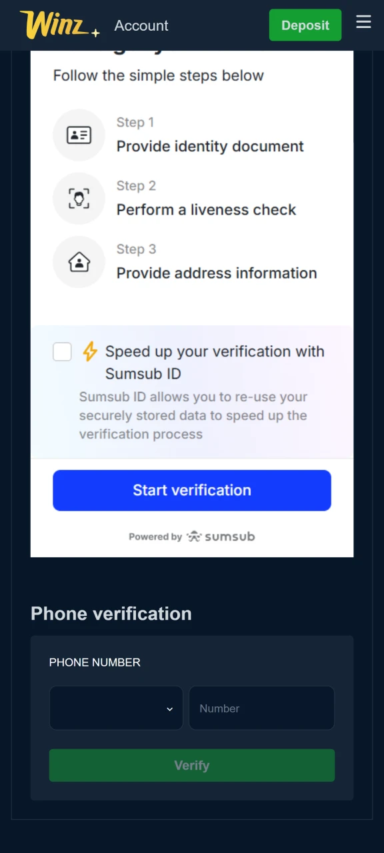Click the Step 3 address house icon
This screenshot has height=853, width=384.
tap(79, 262)
